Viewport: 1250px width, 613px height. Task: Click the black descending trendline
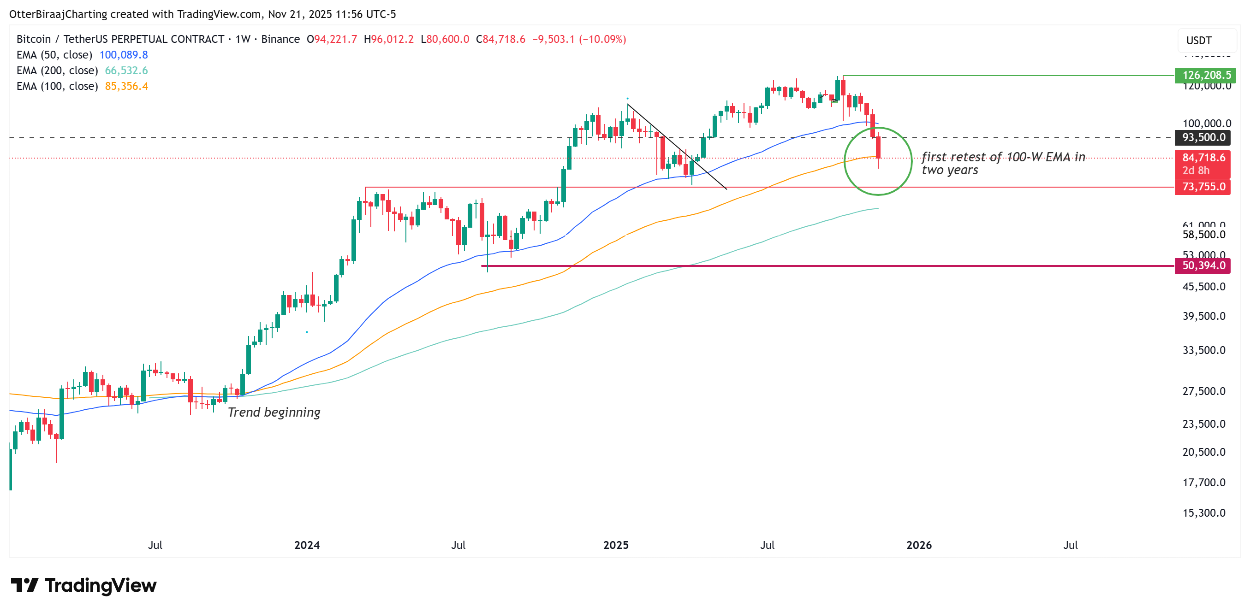(x=677, y=146)
